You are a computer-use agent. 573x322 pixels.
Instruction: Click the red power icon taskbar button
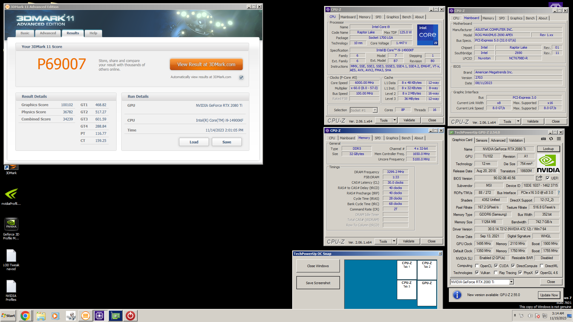130,316
